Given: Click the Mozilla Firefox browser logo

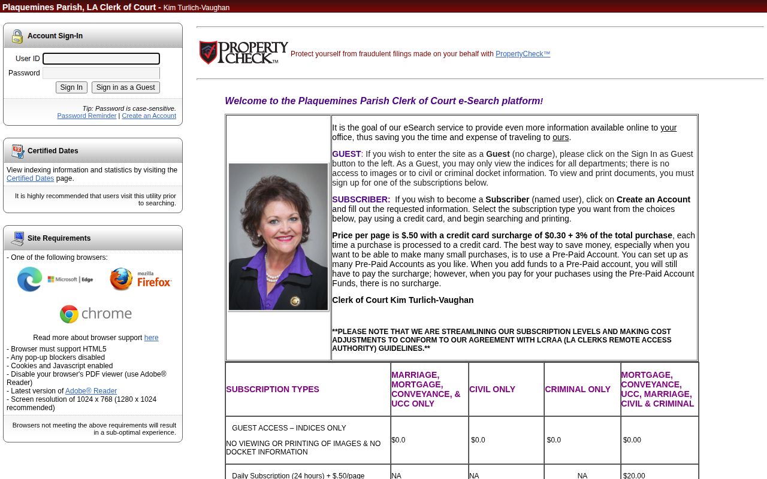Looking at the screenshot, I should pos(141,280).
